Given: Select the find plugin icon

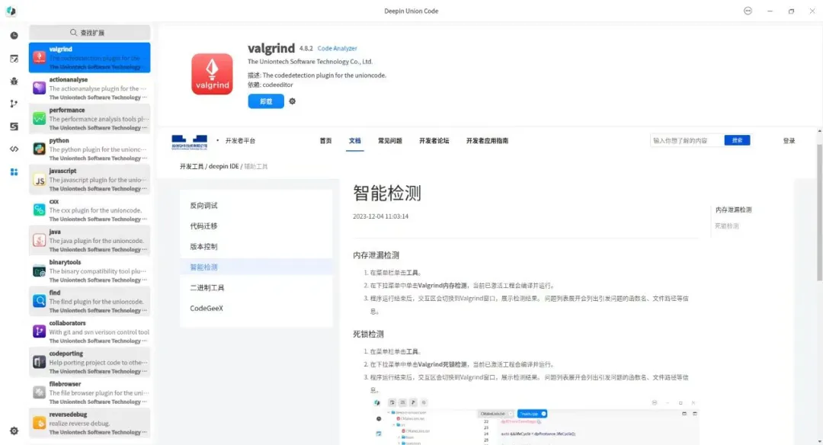Looking at the screenshot, I should (x=40, y=301).
